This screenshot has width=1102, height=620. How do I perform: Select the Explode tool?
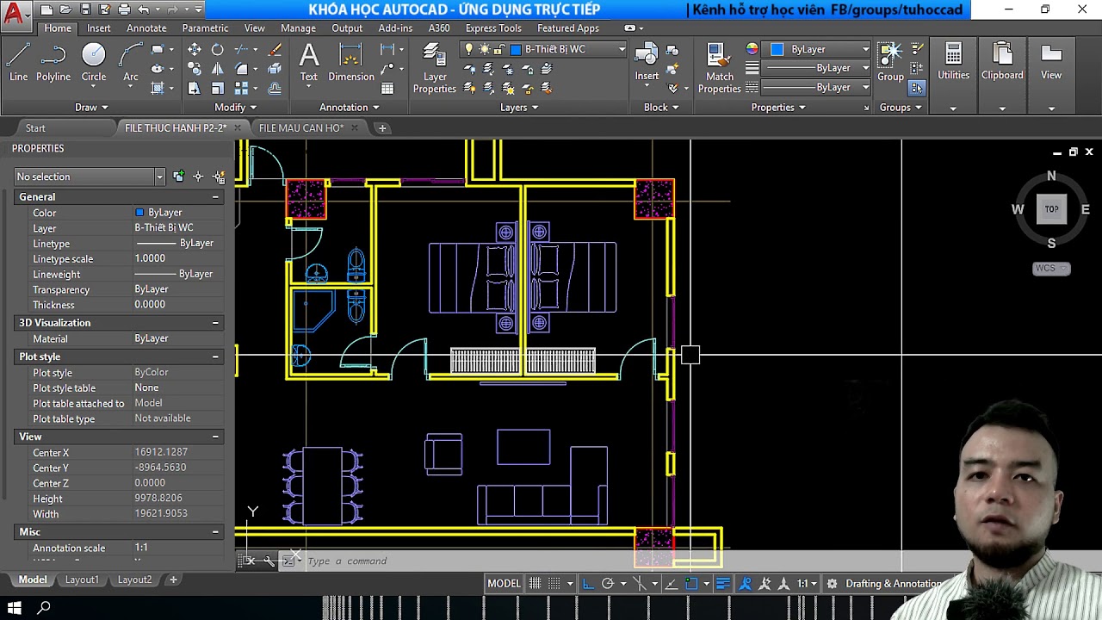pyautogui.click(x=275, y=69)
